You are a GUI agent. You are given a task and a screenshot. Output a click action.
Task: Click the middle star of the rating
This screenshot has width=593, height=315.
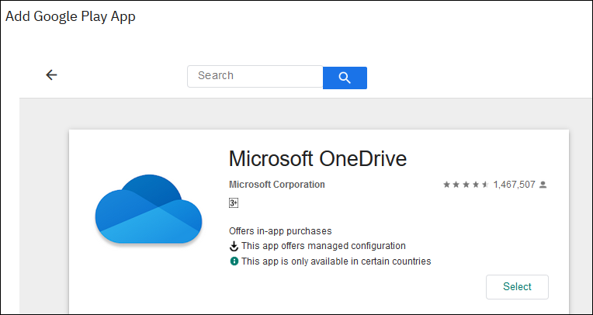pos(466,185)
